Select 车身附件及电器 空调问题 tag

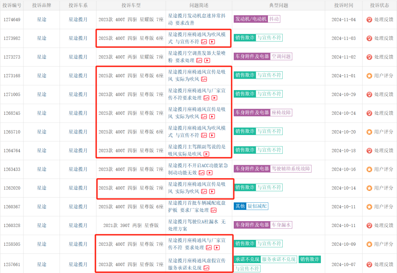263,57
